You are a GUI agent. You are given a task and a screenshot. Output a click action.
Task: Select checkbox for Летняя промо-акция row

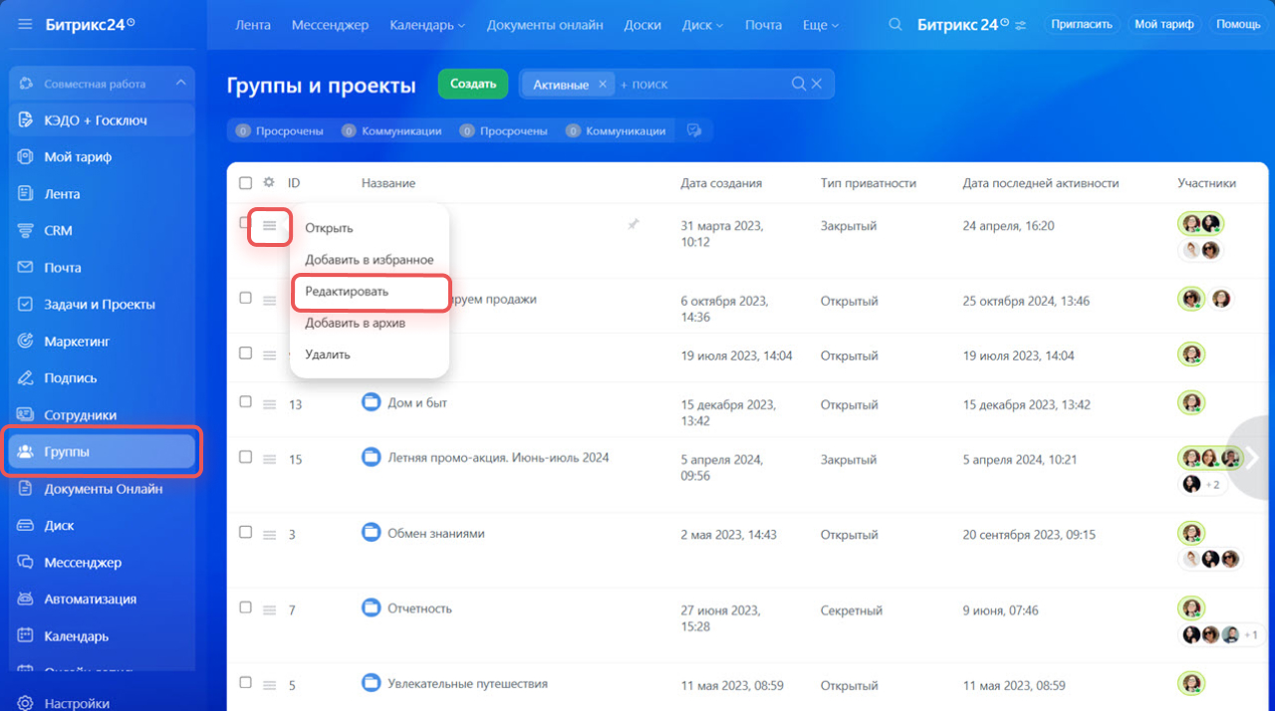(246, 456)
